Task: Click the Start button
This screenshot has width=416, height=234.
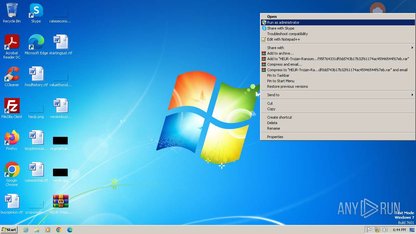Action: [x=9, y=230]
